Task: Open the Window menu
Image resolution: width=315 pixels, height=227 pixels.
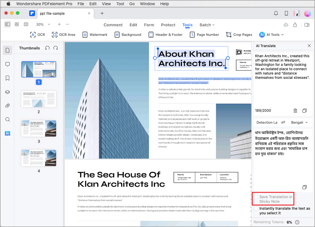Action: click(x=147, y=4)
